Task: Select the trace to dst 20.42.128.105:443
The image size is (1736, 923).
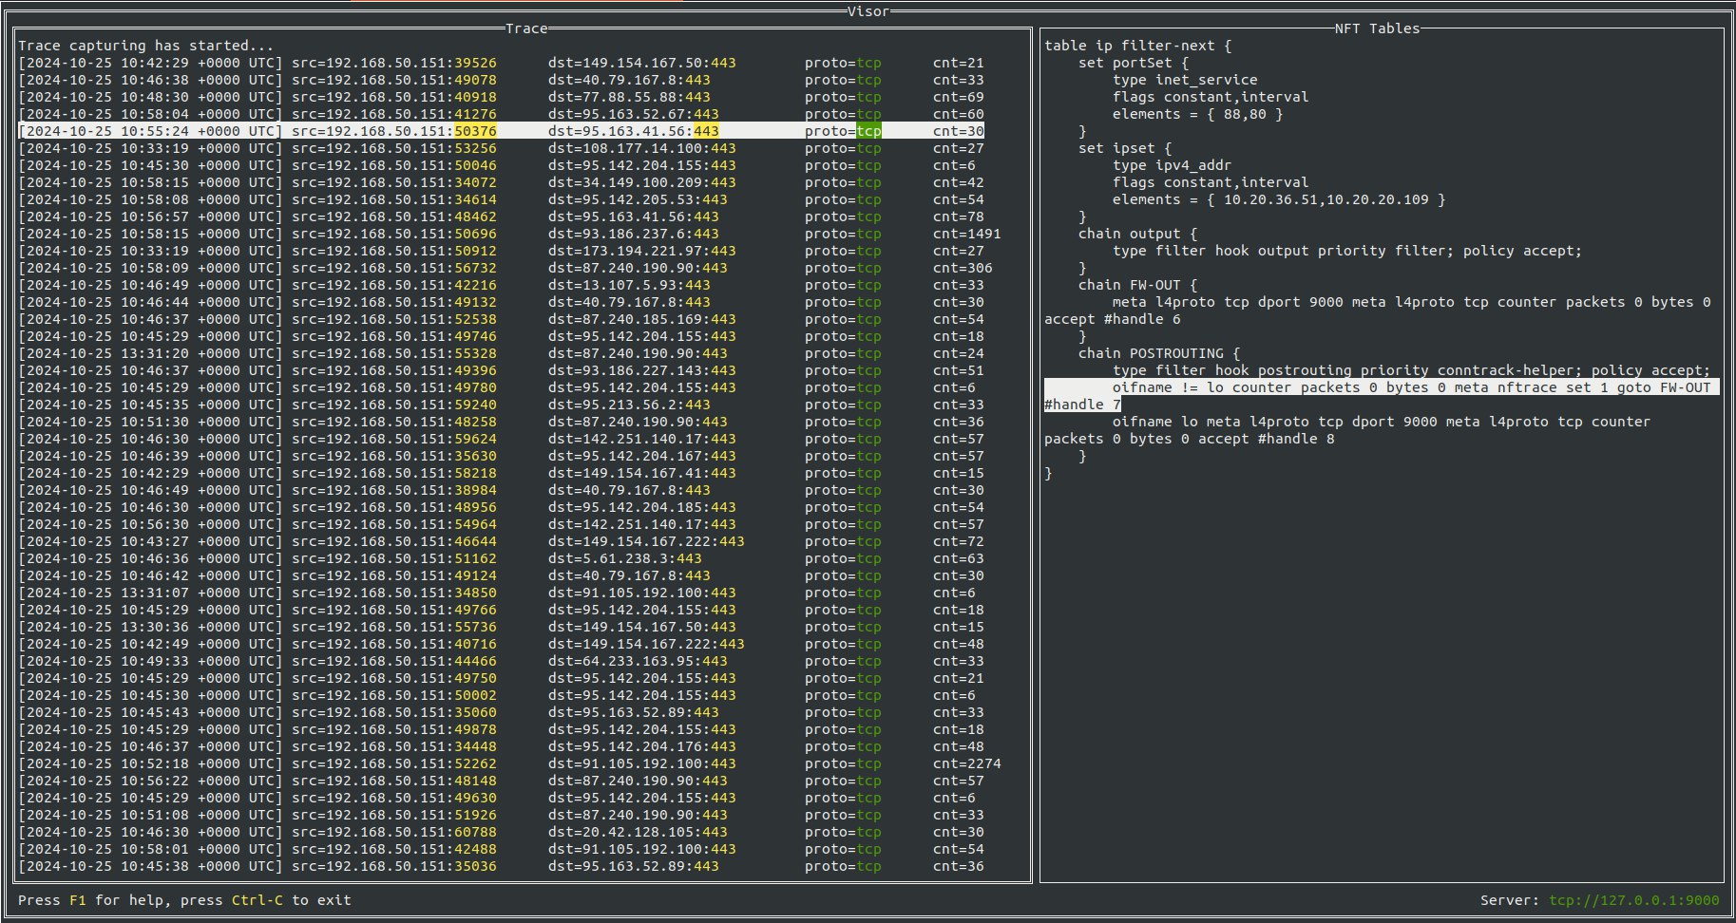Action: pyautogui.click(x=502, y=832)
